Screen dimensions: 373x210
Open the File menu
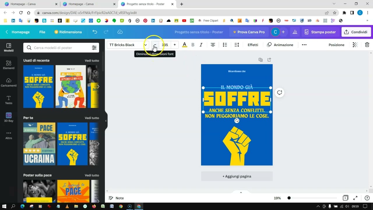coord(42,32)
